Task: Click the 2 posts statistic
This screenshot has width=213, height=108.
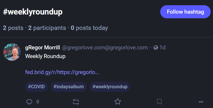Action: [13, 28]
